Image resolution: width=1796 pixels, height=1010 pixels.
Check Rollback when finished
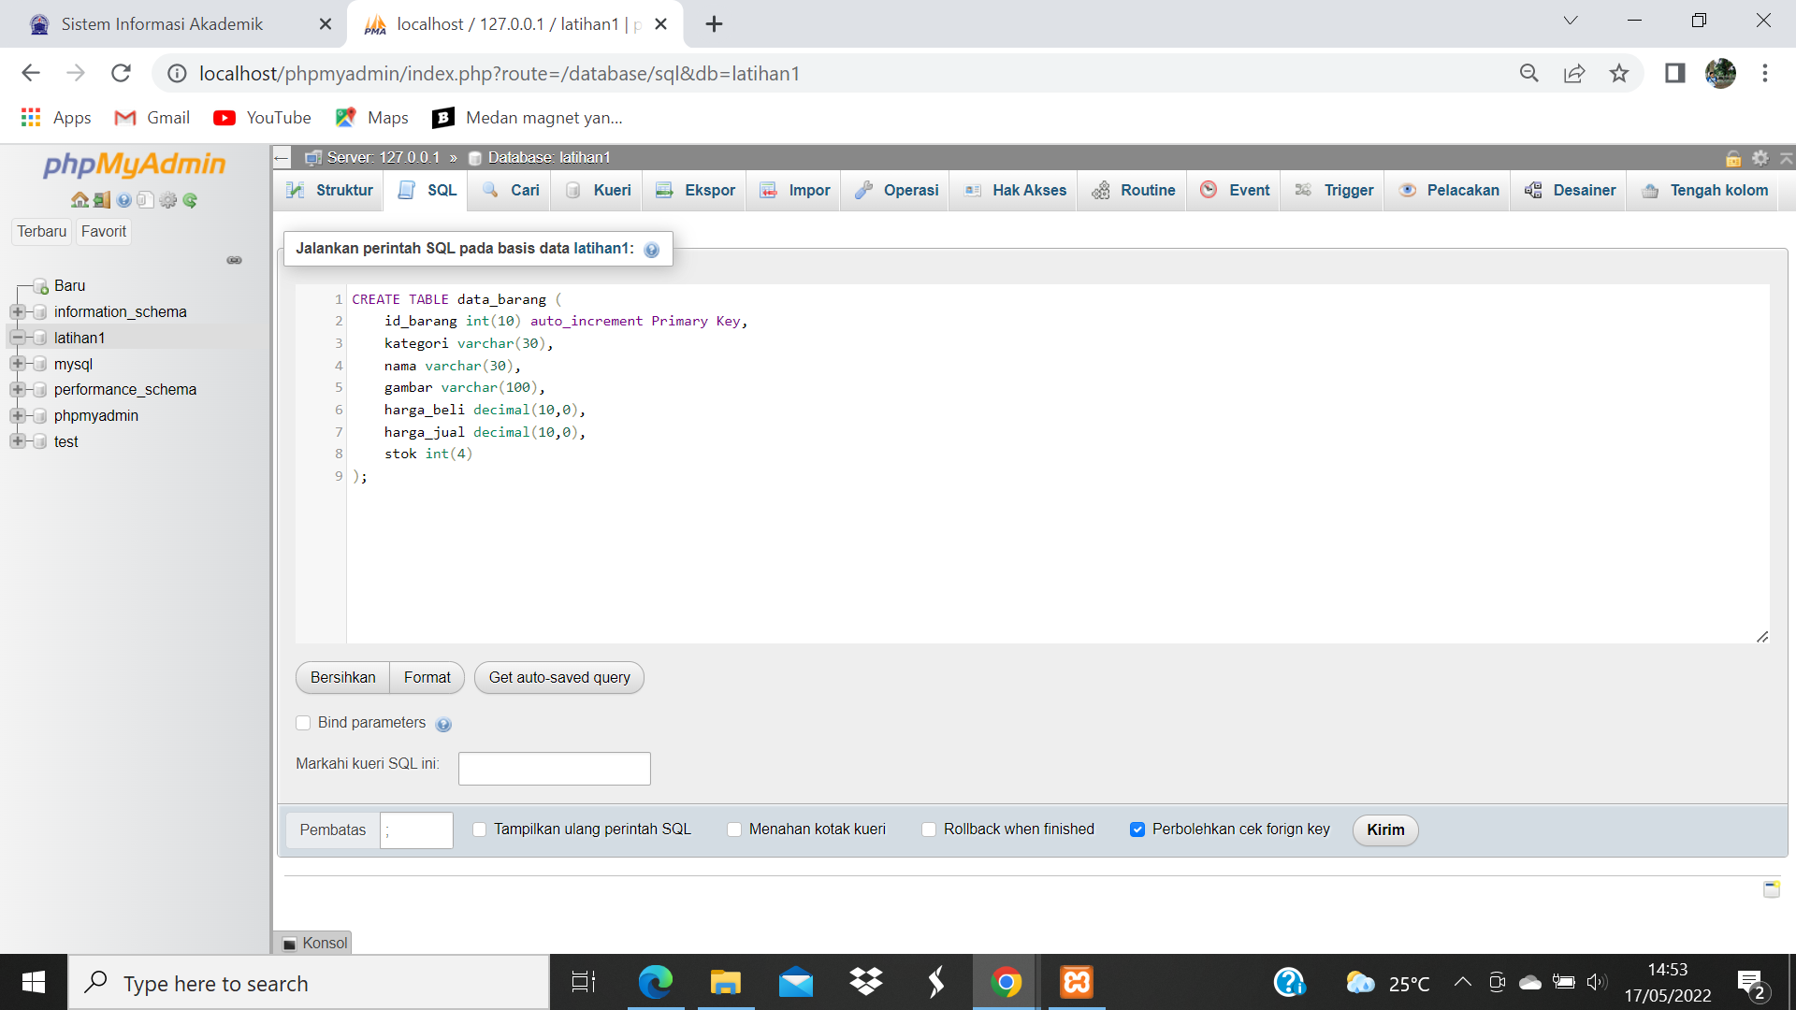pyautogui.click(x=928, y=830)
